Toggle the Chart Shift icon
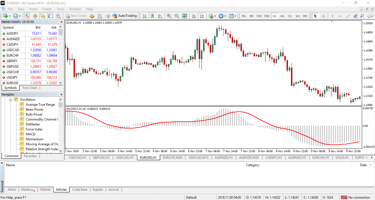The image size is (375, 200). (202, 16)
